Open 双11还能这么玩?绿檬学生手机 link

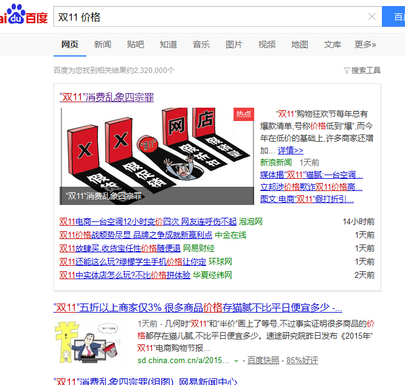pyautogui.click(x=133, y=262)
